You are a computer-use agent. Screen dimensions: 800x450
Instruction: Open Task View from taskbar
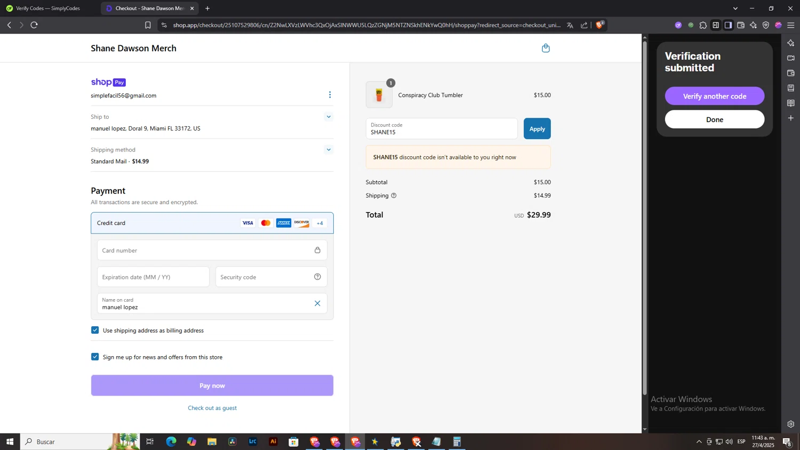tap(150, 441)
